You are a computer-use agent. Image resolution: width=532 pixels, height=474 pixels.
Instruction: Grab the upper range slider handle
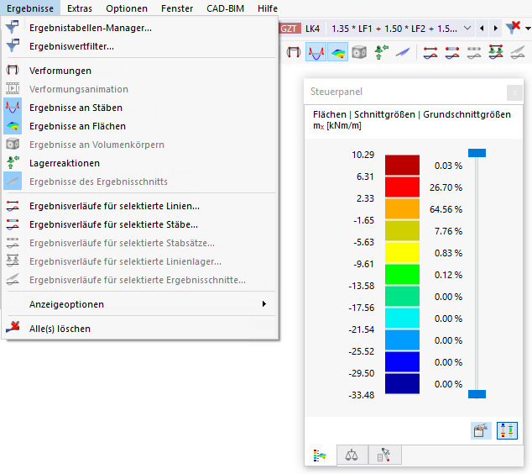tap(477, 153)
